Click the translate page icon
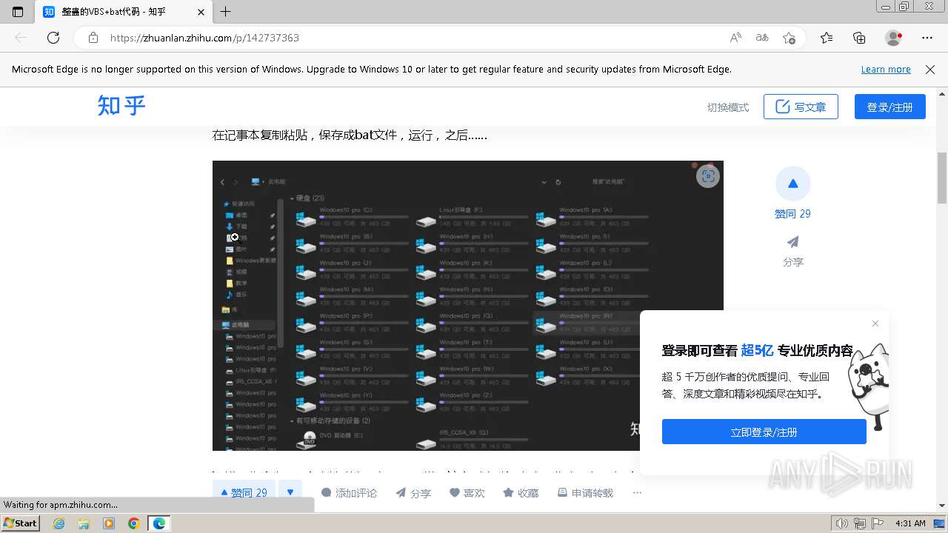 coord(762,38)
